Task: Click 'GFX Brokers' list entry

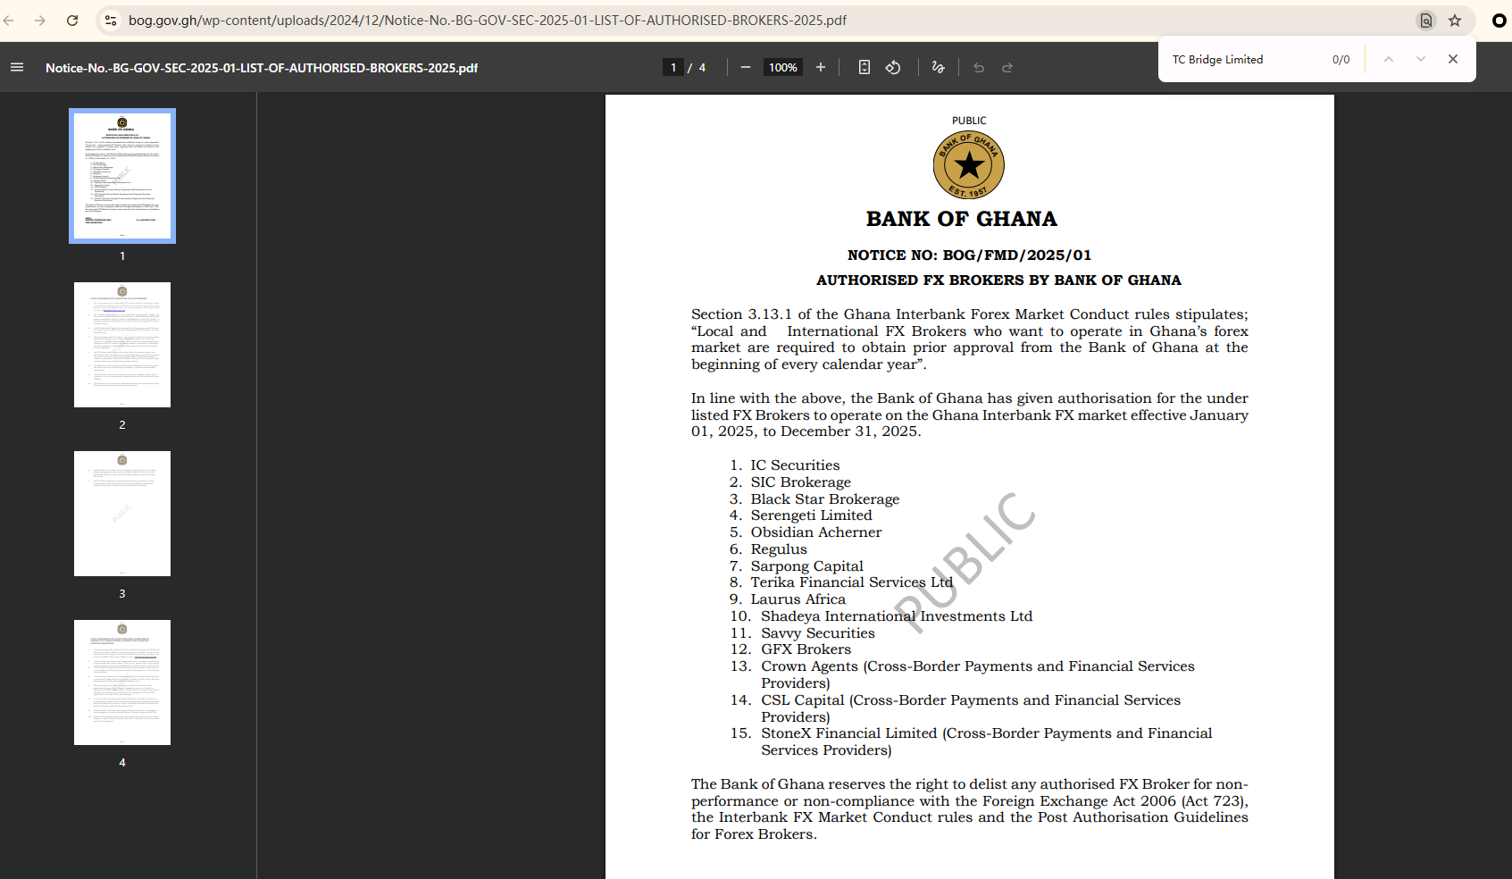Action: click(806, 649)
